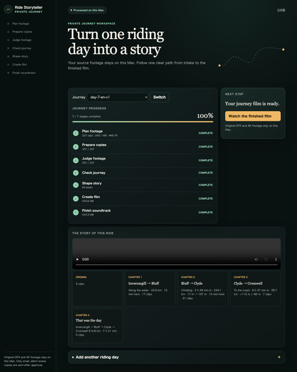Open the video player more options menu
This screenshot has width=297, height=372.
click(x=276, y=259)
